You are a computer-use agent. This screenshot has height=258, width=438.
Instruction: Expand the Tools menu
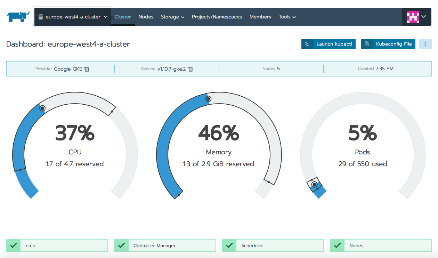[x=287, y=17]
